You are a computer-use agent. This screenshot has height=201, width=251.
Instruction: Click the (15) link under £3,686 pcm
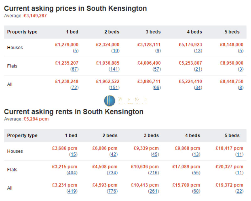[x=73, y=154]
